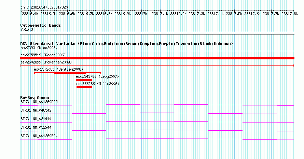Viewport: 304px width, 159px height.
Task: Click the 23817.5k ruler tick label
Action: coord(234,14)
